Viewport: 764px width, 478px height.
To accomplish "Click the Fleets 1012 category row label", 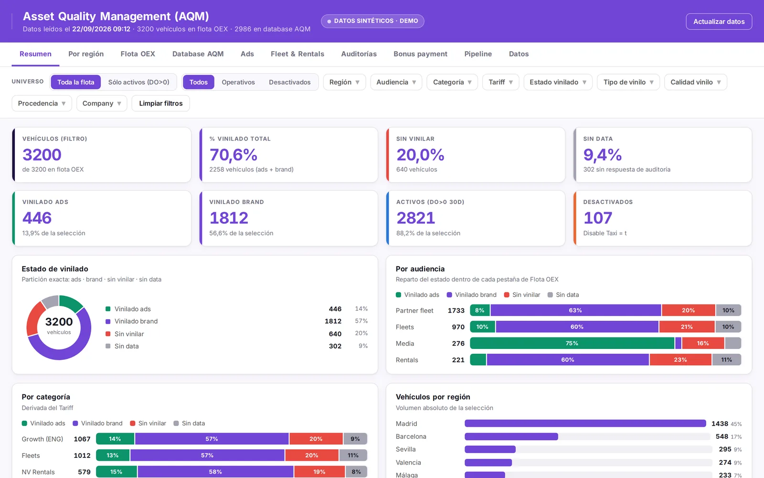I will click(x=31, y=456).
